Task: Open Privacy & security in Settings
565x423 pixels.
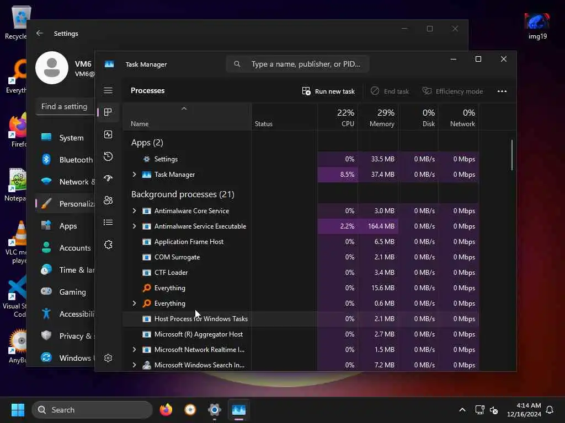Action: (x=65, y=336)
